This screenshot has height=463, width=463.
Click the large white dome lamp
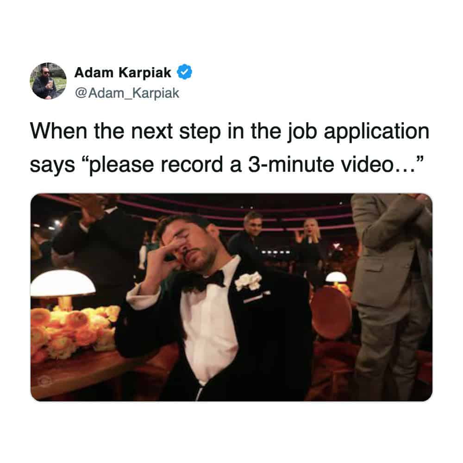tap(63, 284)
